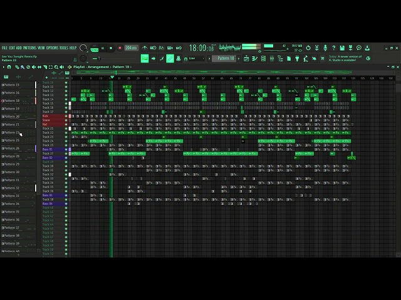401x300 pixels.
Task: Open the Line snap dropdown
Action: pyautogui.click(x=196, y=58)
